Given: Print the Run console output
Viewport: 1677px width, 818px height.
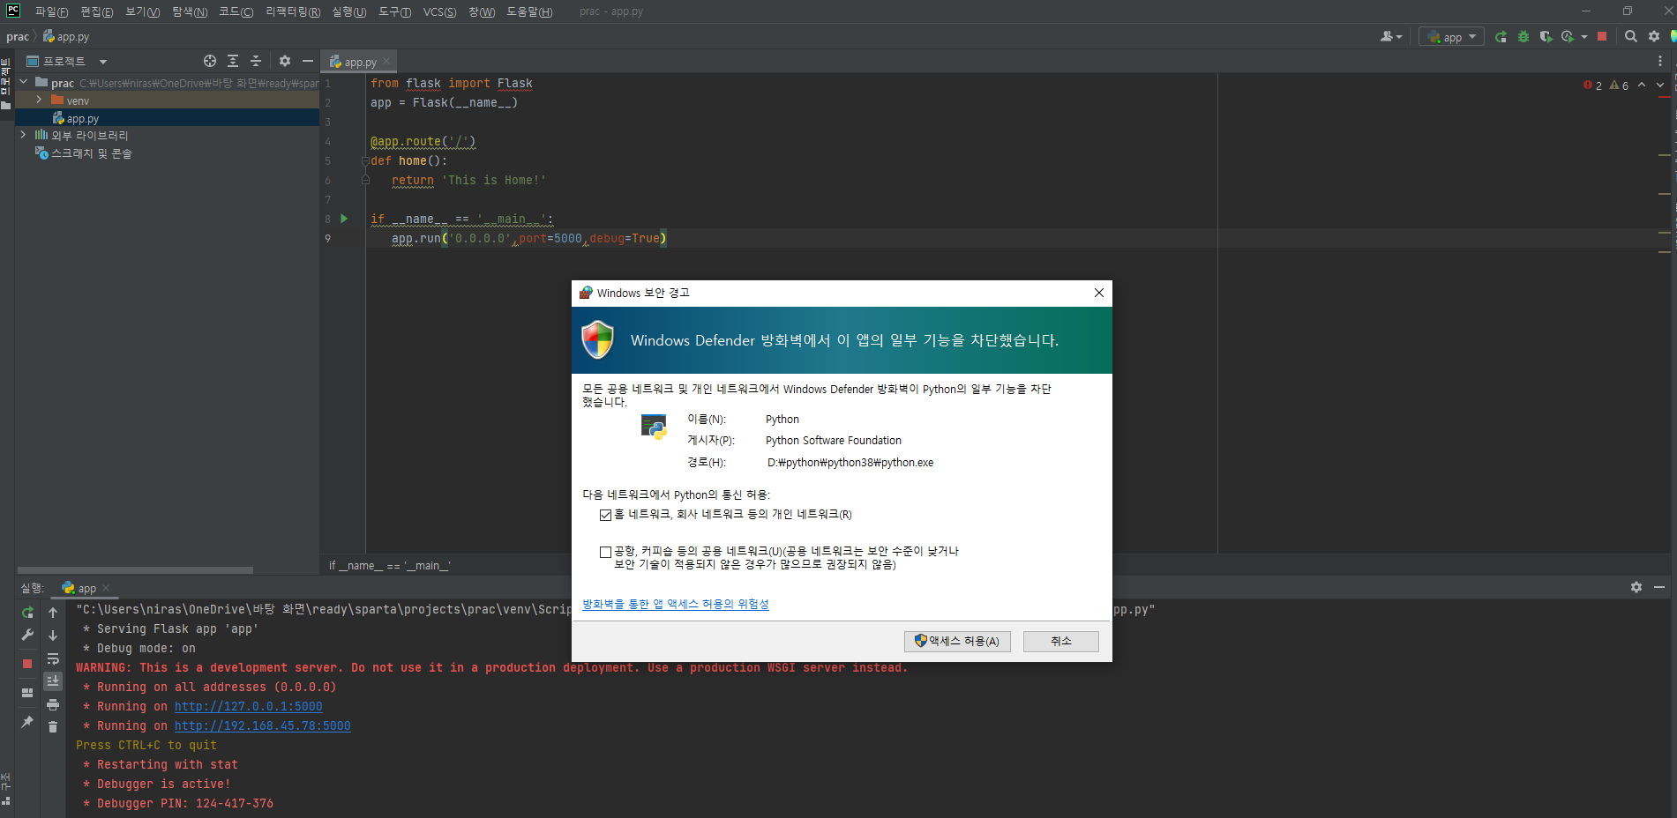Looking at the screenshot, I should point(53,704).
